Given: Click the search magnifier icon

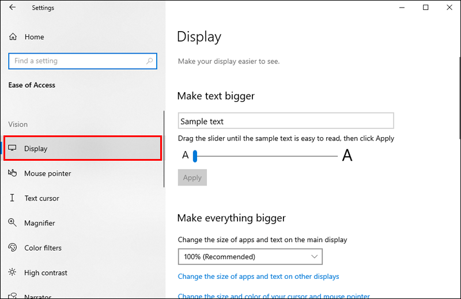Looking at the screenshot, I should tap(149, 61).
